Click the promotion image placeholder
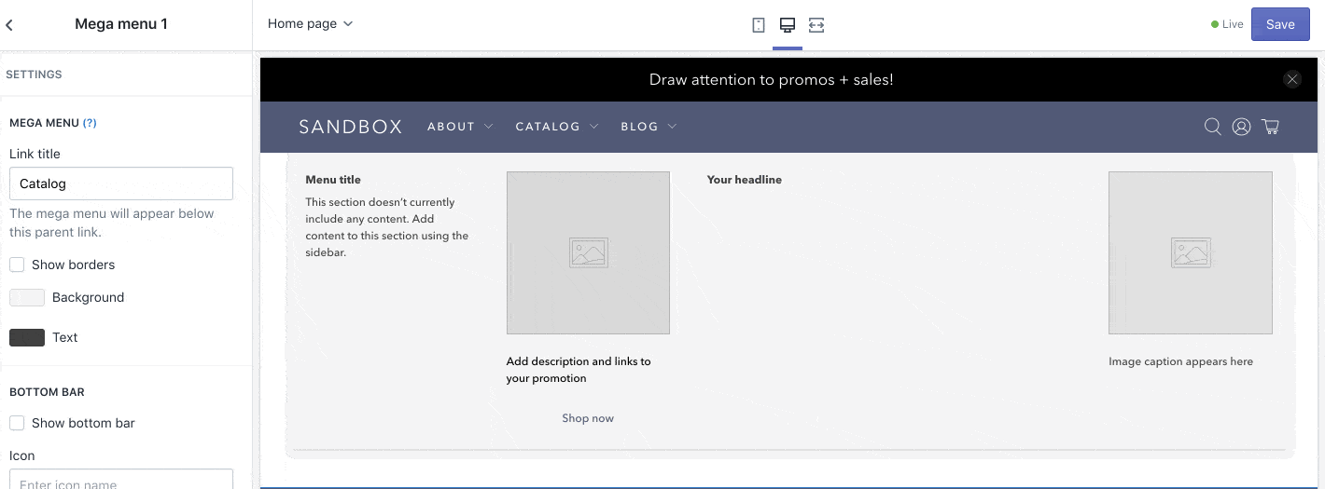The width and height of the screenshot is (1325, 489). coord(588,252)
